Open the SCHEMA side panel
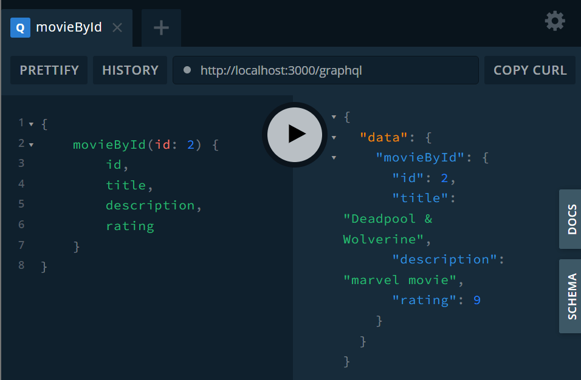 tap(571, 296)
